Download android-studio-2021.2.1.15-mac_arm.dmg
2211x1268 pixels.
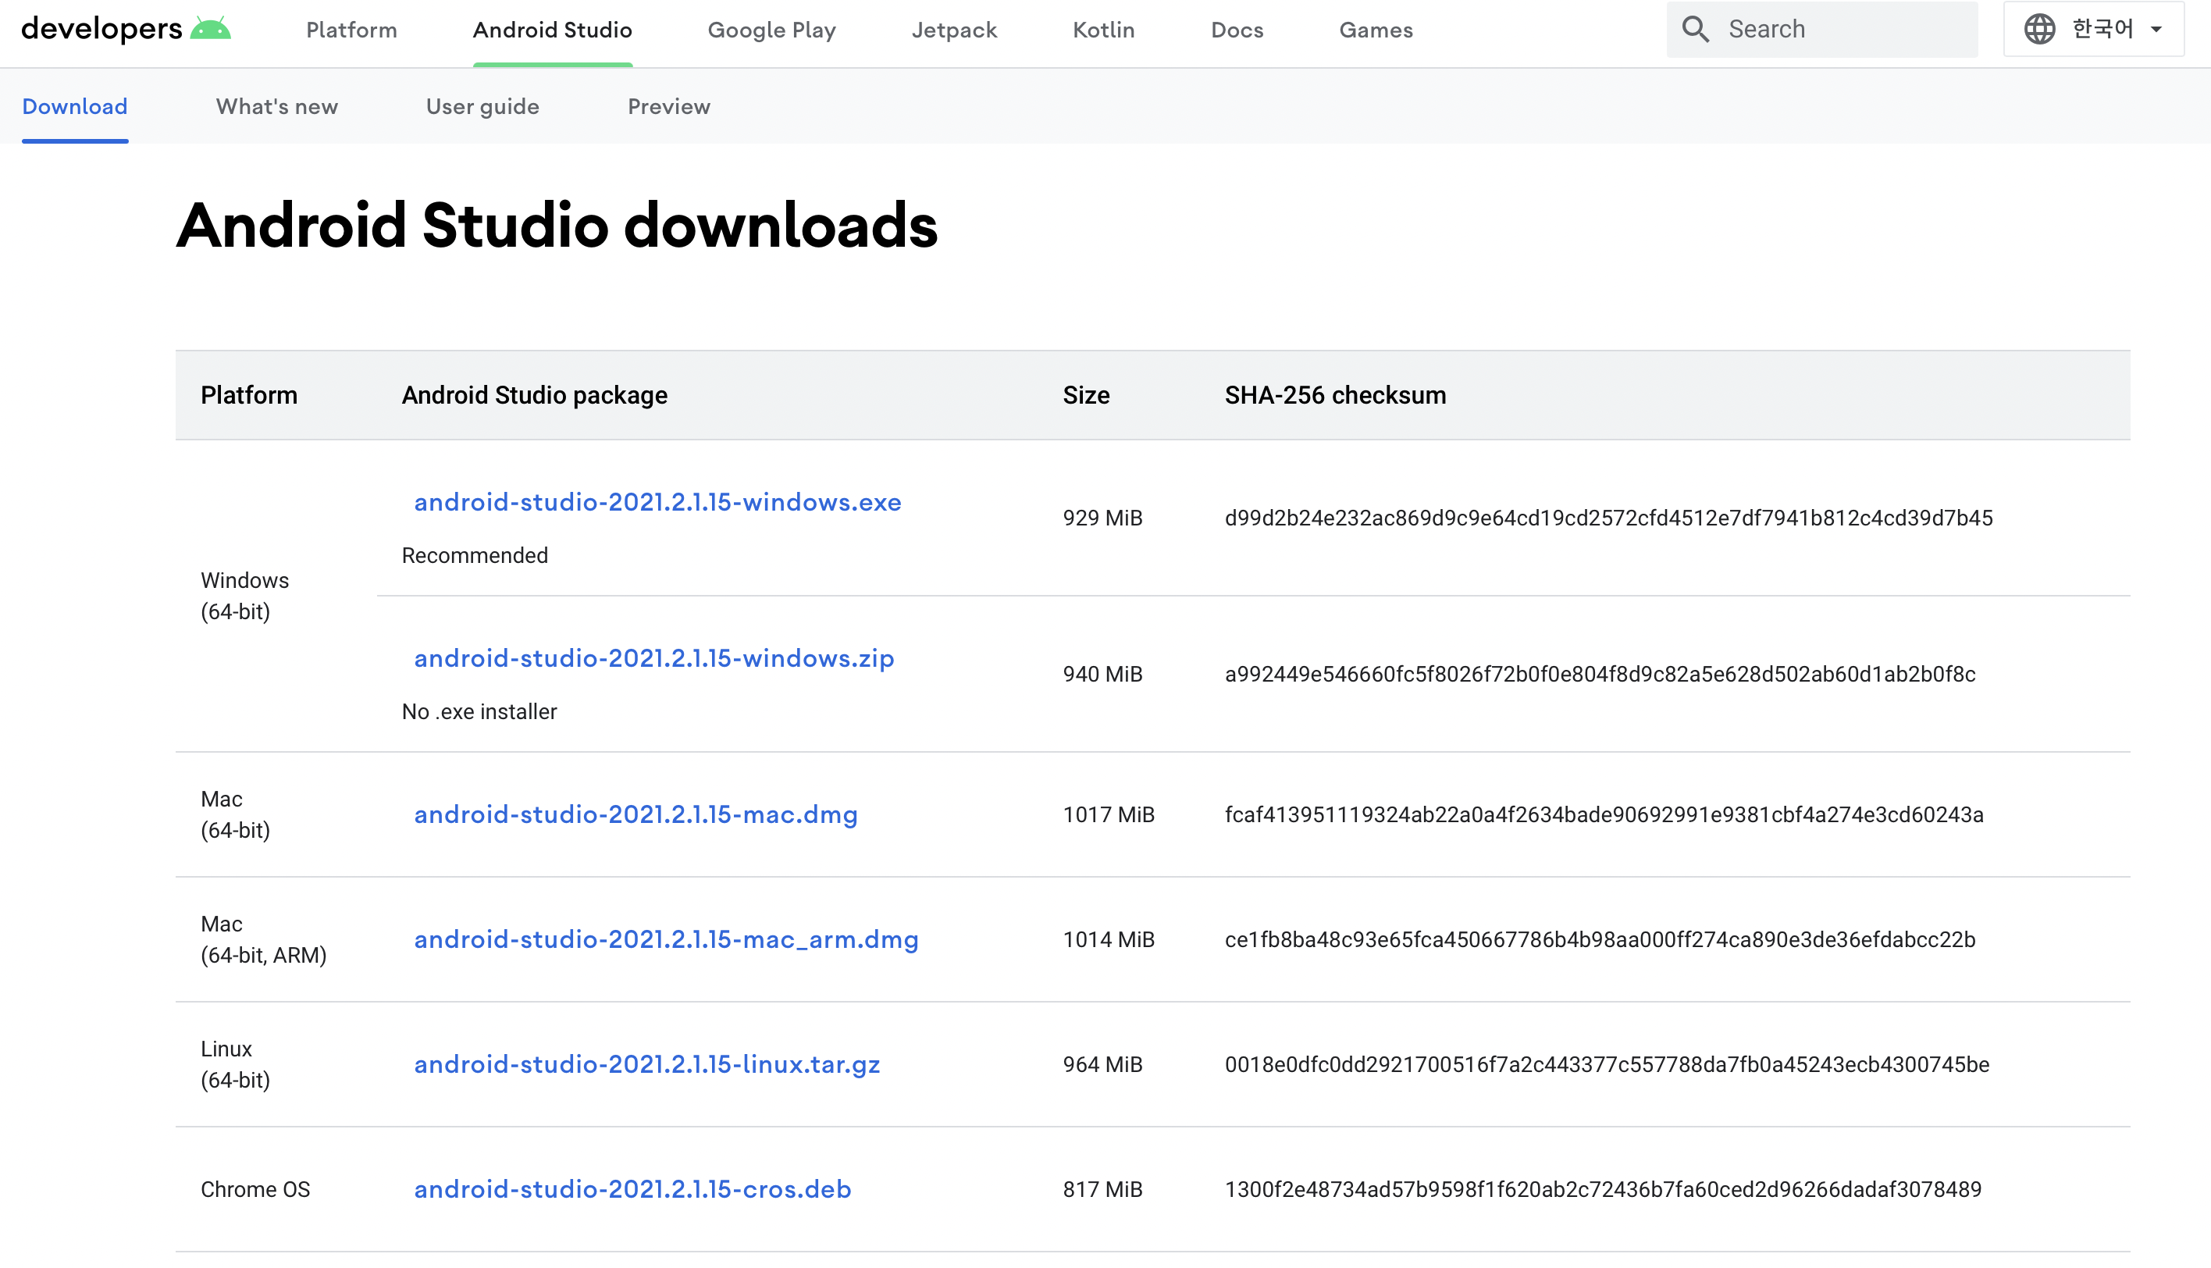pyautogui.click(x=666, y=940)
